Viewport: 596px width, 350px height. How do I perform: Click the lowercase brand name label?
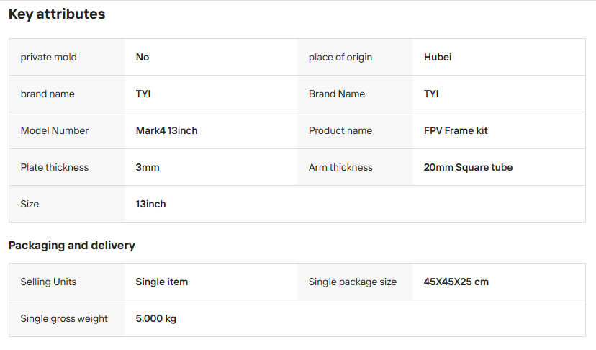point(48,94)
